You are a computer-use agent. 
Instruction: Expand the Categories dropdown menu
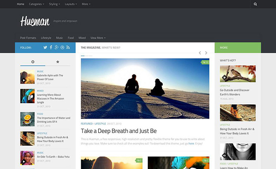tap(36, 4)
